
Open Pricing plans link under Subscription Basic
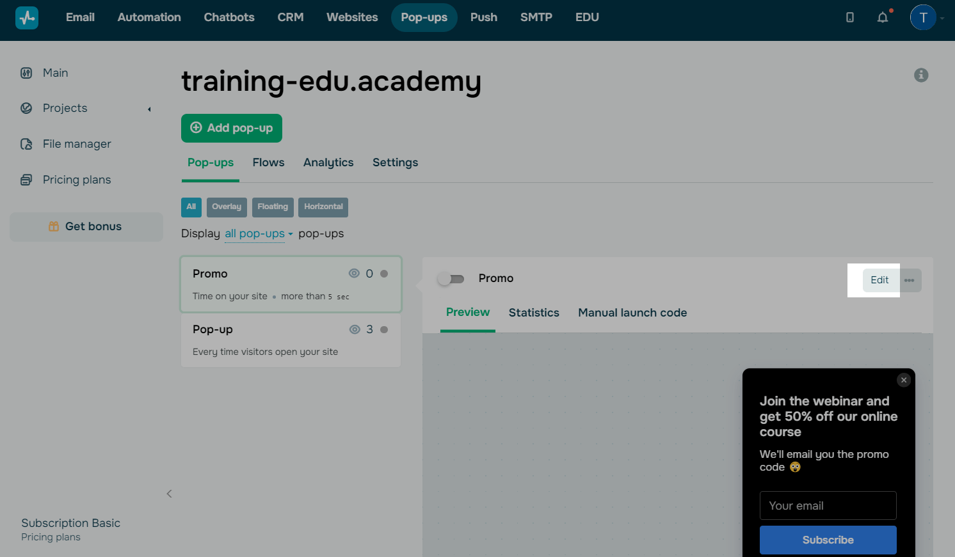click(51, 537)
